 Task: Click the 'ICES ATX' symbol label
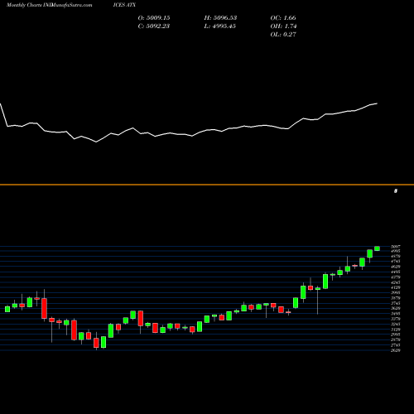coord(124,5)
